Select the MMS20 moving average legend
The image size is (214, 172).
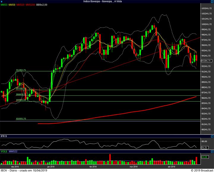click(x=20, y=5)
